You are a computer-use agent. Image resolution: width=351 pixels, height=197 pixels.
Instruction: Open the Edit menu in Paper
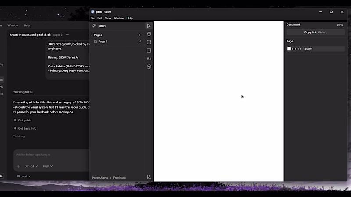(x=100, y=18)
